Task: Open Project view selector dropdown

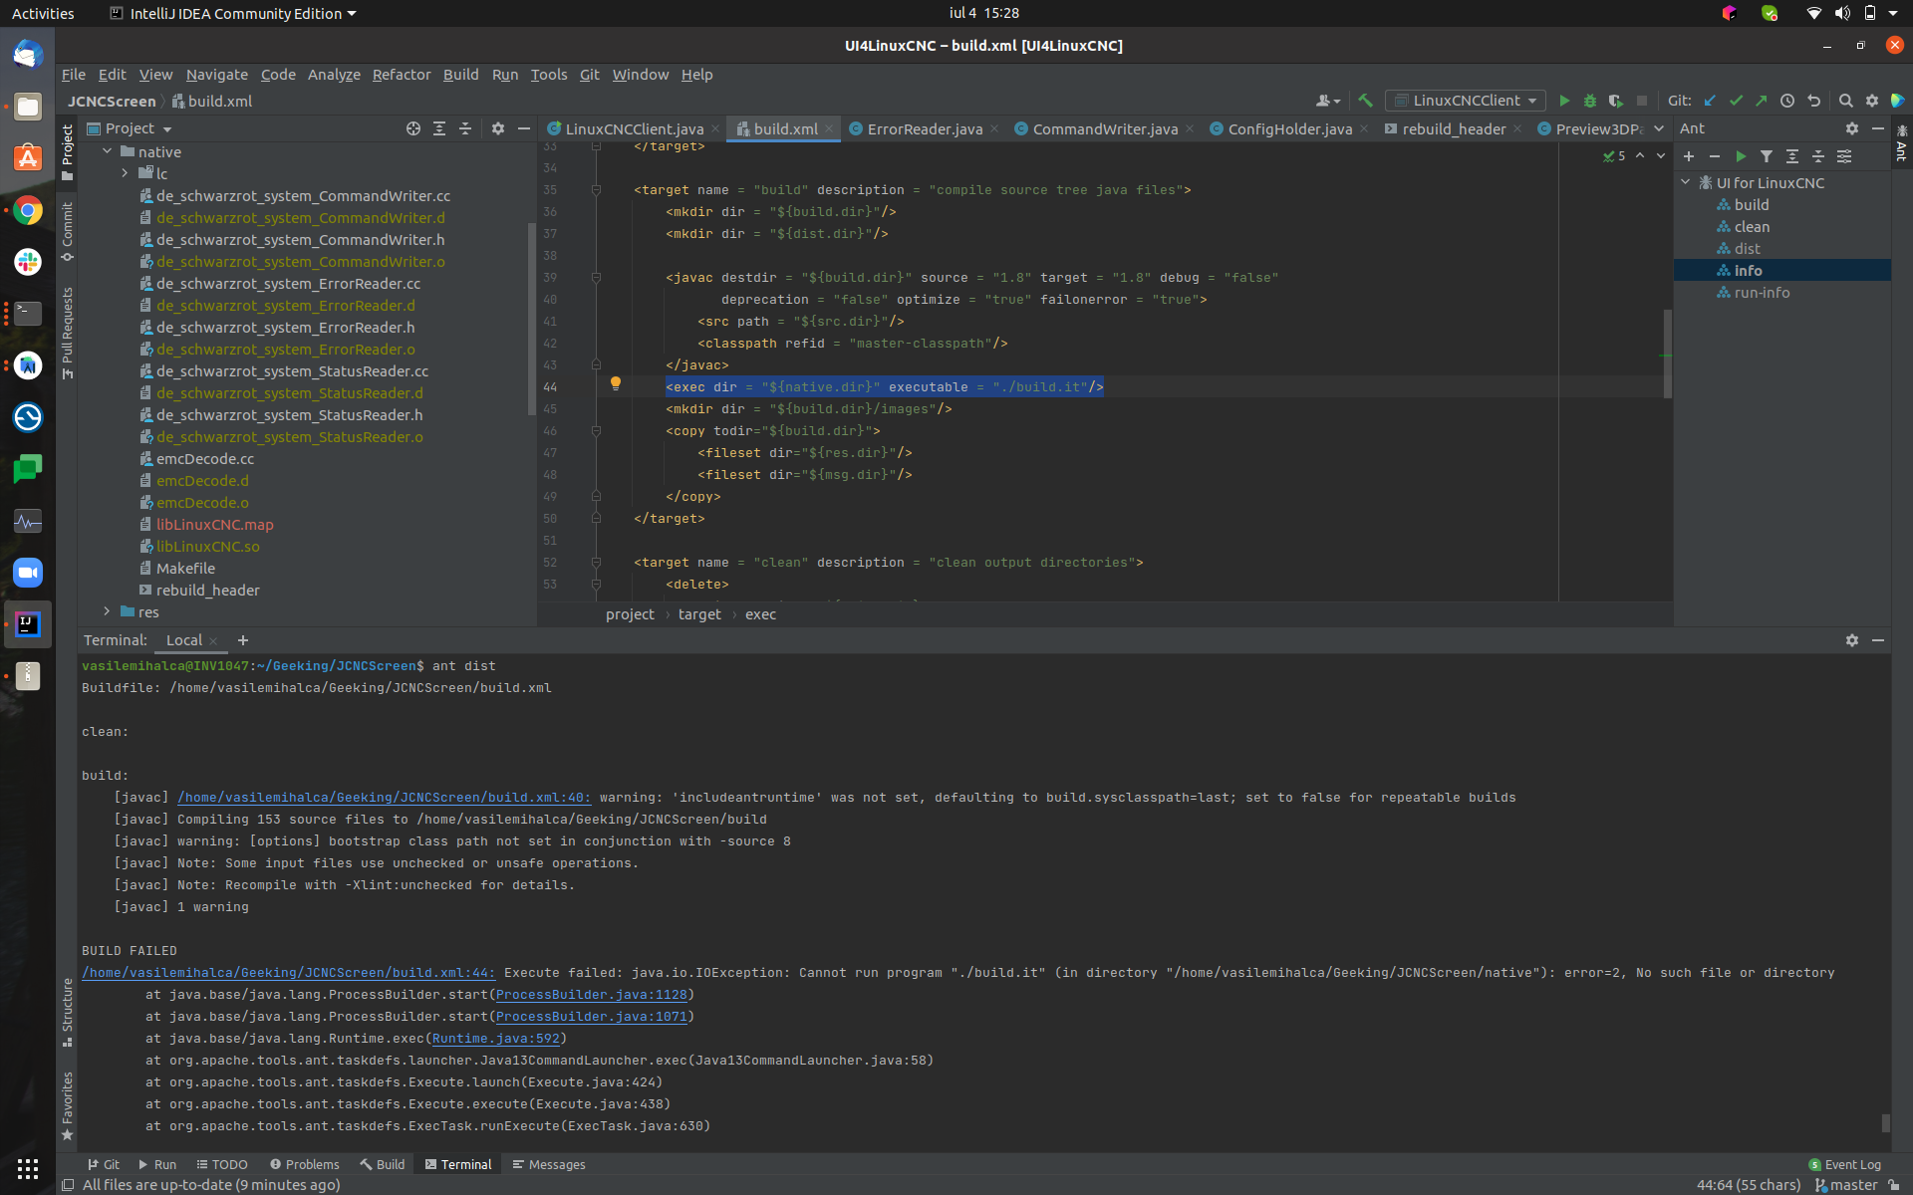Action: [x=131, y=128]
